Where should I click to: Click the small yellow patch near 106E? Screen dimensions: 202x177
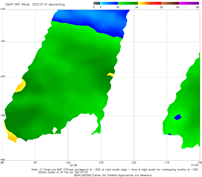[x=111, y=75]
